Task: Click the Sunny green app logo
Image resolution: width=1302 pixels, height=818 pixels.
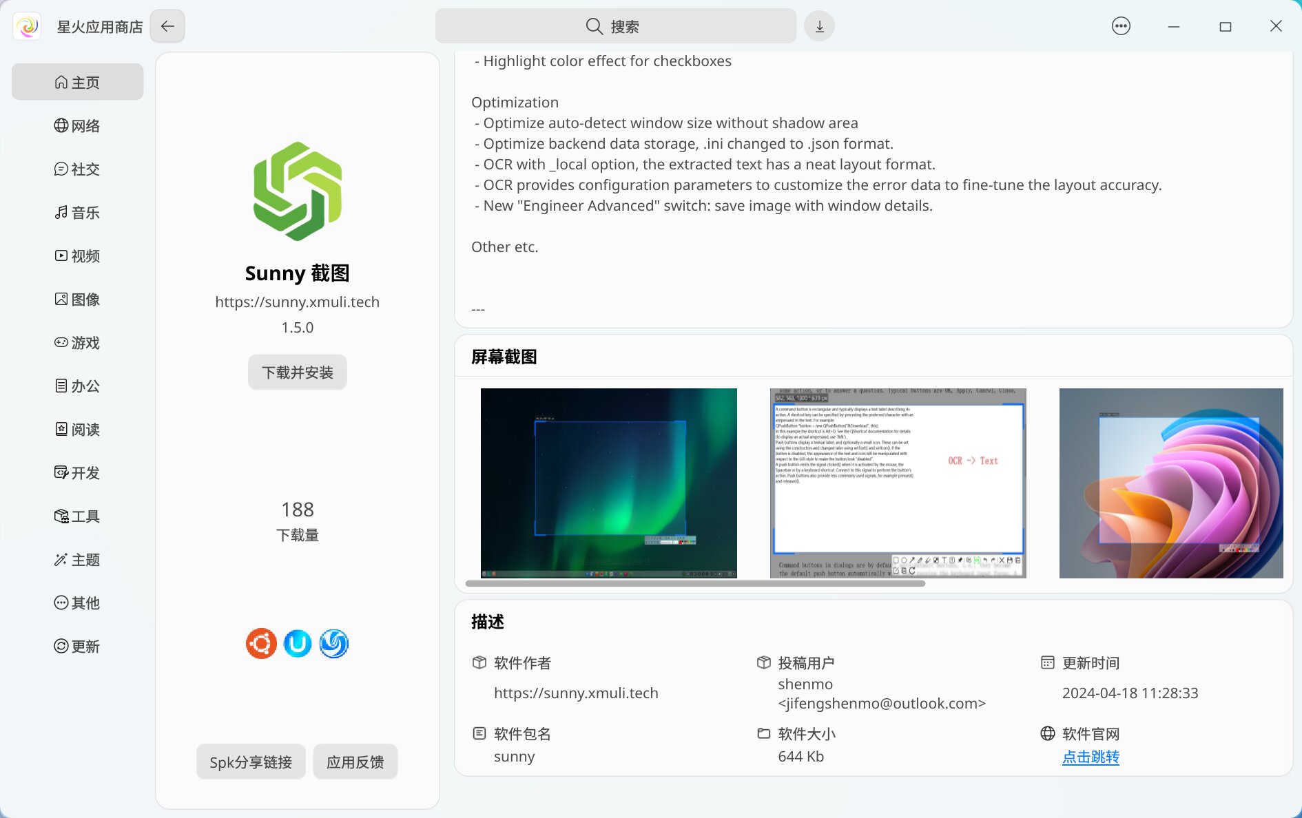Action: pos(298,191)
